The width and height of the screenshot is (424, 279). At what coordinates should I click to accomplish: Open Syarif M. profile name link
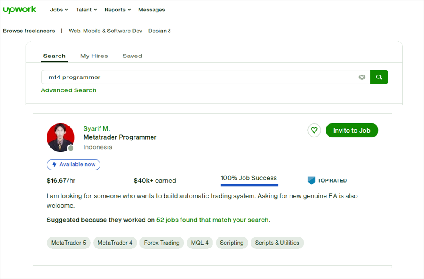tap(97, 128)
